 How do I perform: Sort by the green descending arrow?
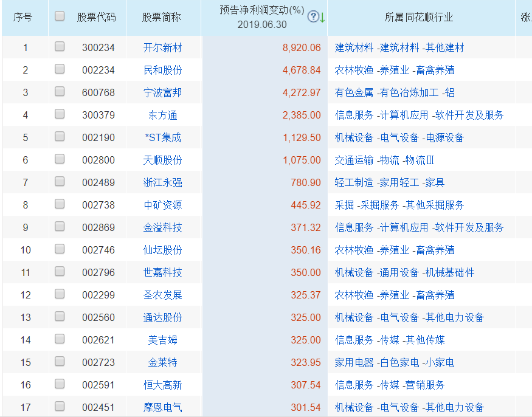pos(322,17)
